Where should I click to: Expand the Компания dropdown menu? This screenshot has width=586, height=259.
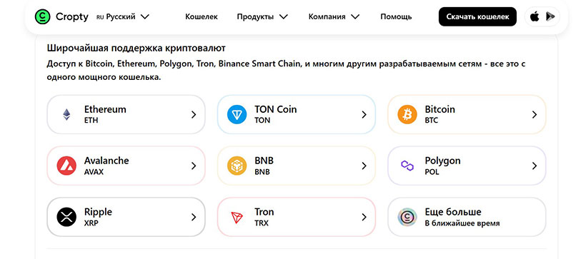click(334, 17)
